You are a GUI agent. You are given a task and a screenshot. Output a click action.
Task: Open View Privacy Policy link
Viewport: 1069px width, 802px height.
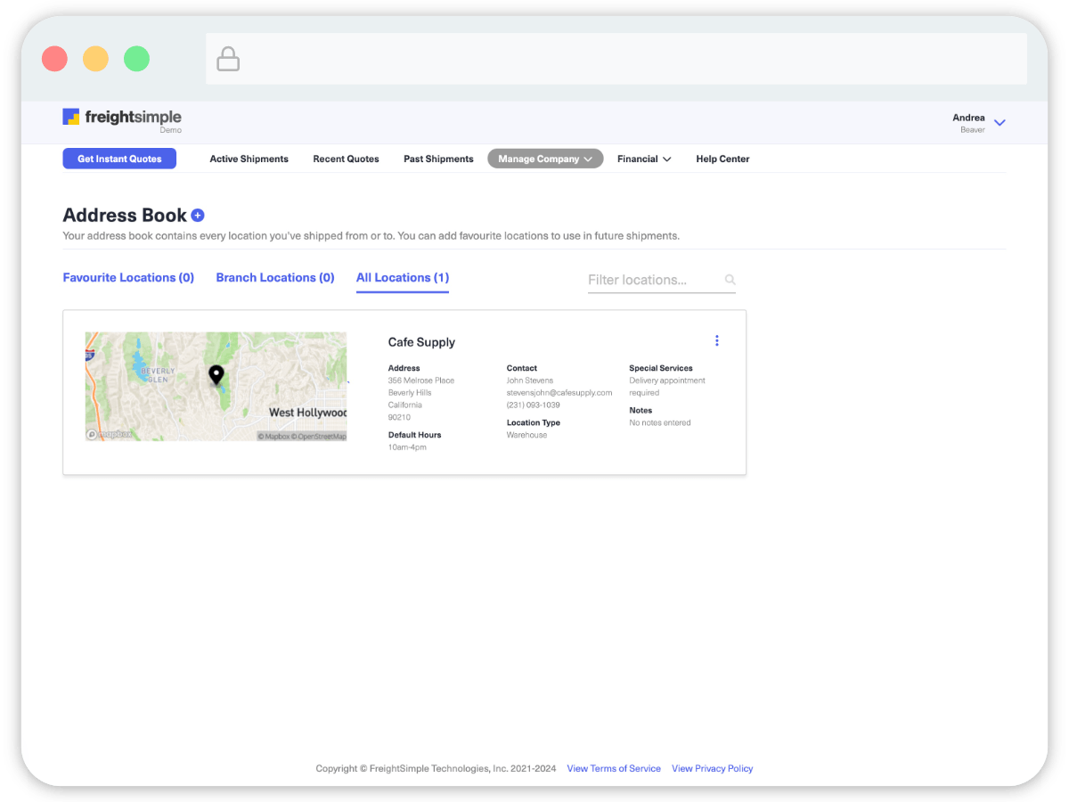[x=712, y=768]
